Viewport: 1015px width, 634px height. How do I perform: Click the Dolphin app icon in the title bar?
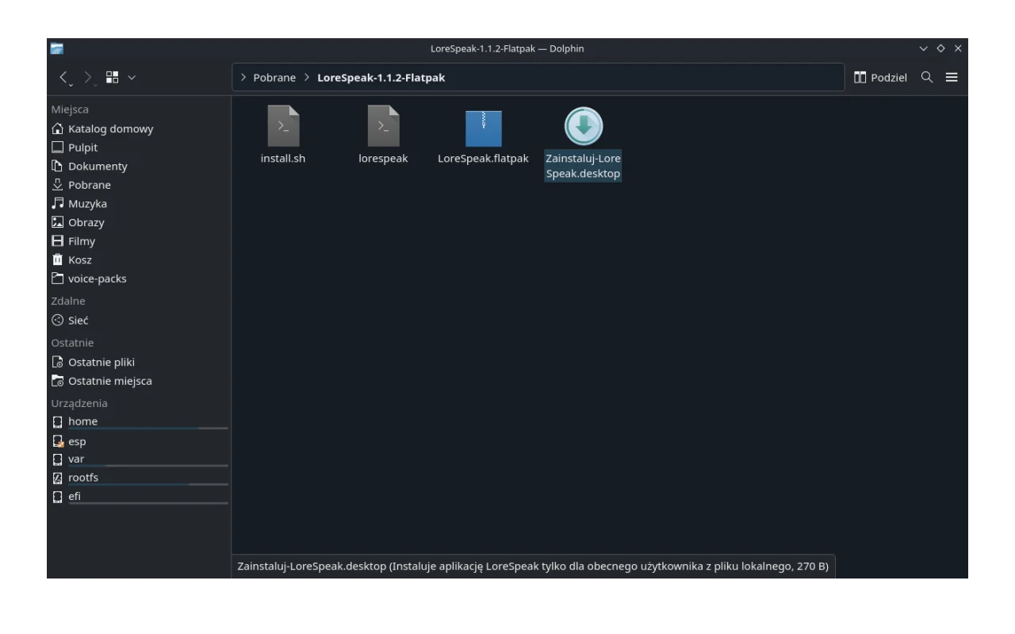[57, 48]
